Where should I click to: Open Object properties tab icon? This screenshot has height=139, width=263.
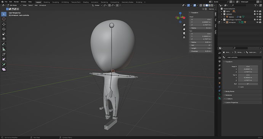(x=220, y=83)
